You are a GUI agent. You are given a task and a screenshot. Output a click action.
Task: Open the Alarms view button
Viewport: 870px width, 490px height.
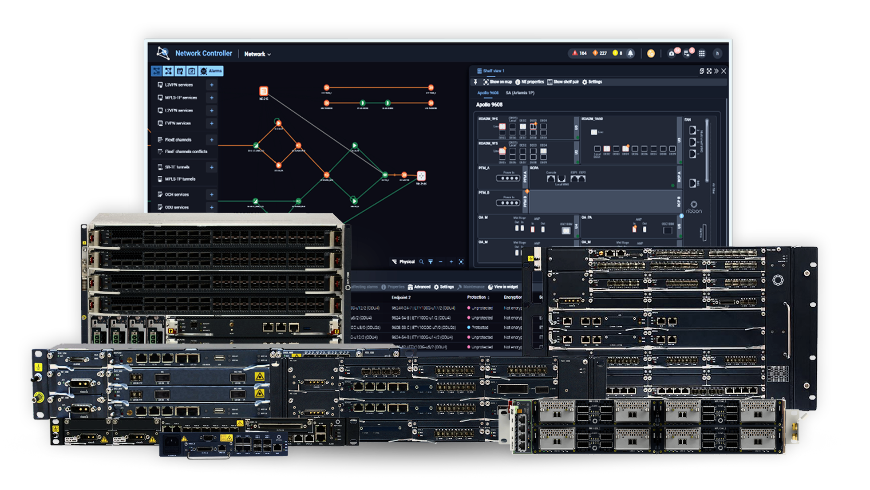(211, 71)
